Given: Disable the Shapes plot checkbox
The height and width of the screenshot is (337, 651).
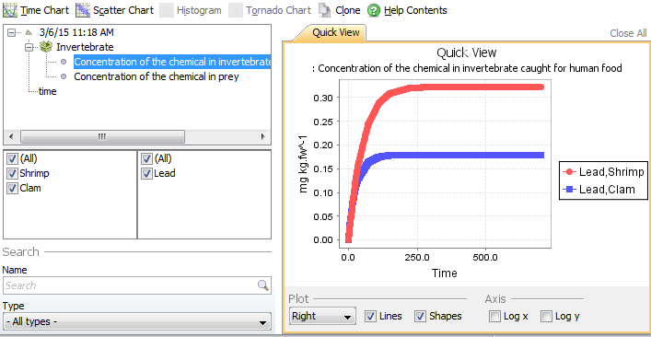Looking at the screenshot, I should click(x=420, y=316).
